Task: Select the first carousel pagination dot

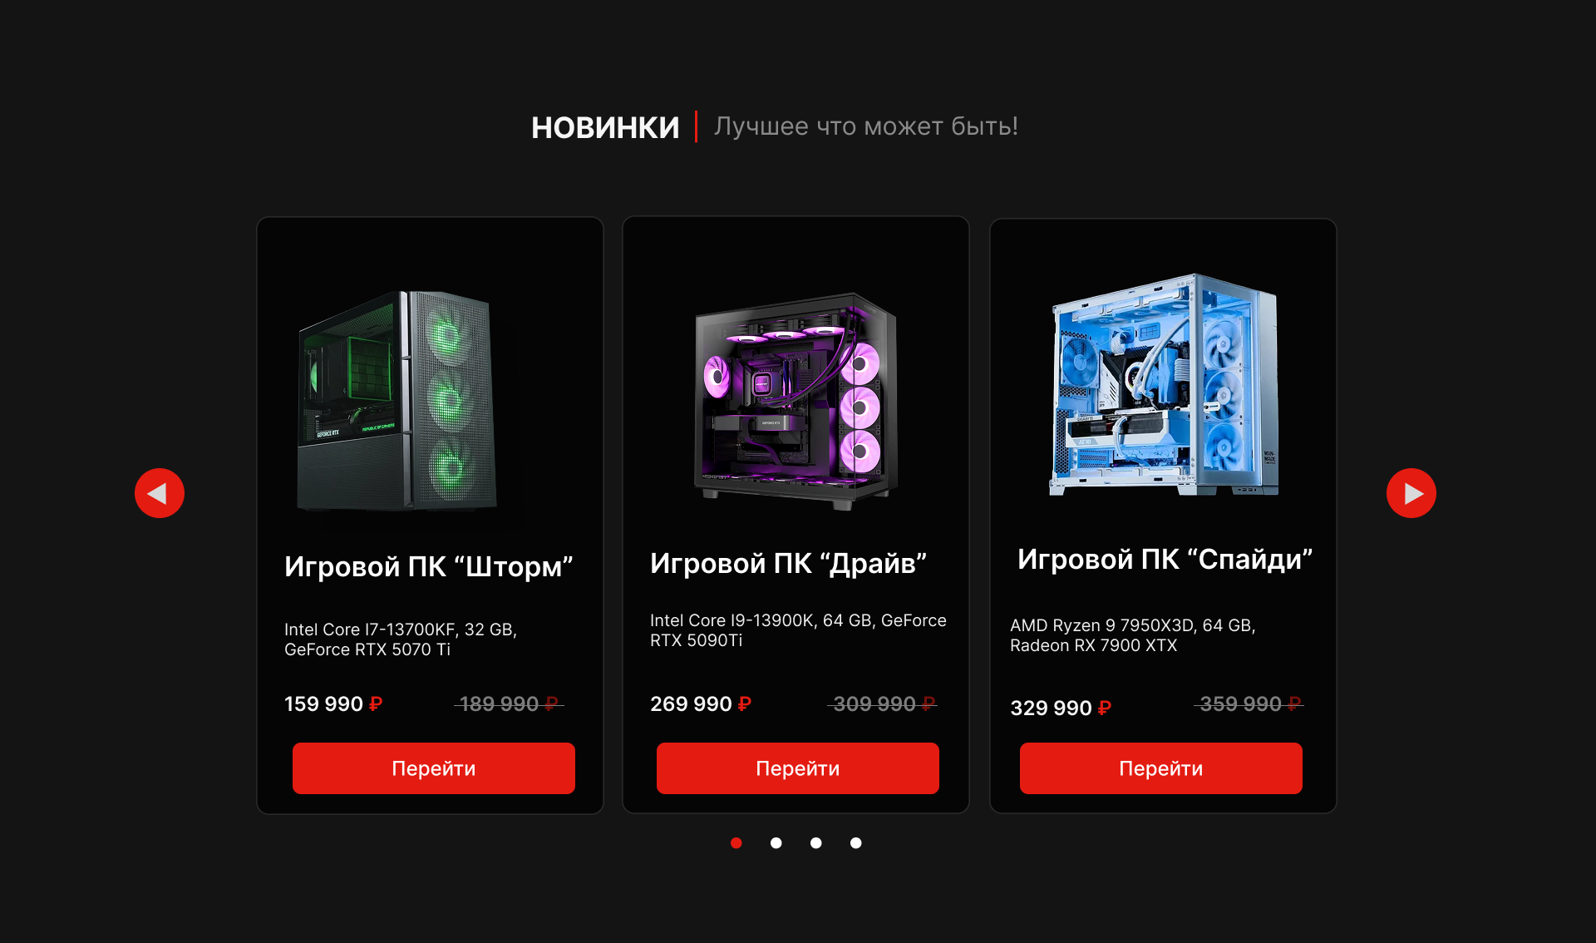Action: pyautogui.click(x=736, y=843)
